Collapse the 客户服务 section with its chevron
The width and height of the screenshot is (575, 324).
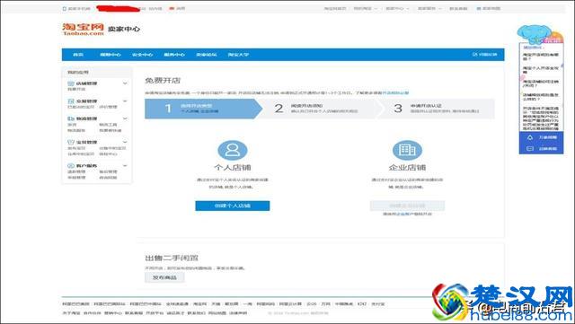tap(125, 166)
